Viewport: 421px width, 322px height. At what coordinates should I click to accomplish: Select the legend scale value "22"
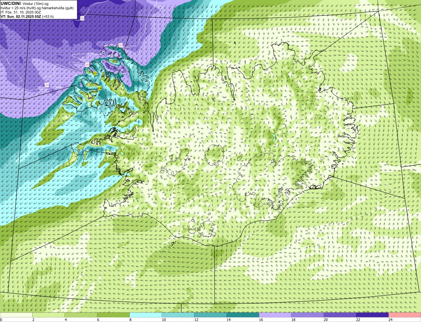click(x=358, y=319)
